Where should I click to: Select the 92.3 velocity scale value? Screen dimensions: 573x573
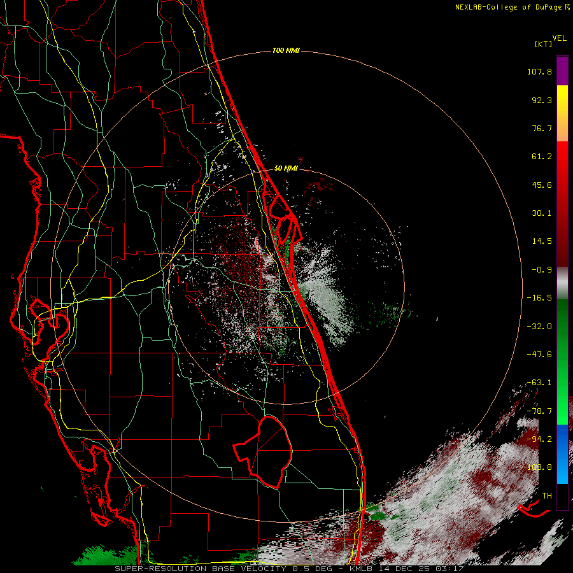pyautogui.click(x=542, y=100)
